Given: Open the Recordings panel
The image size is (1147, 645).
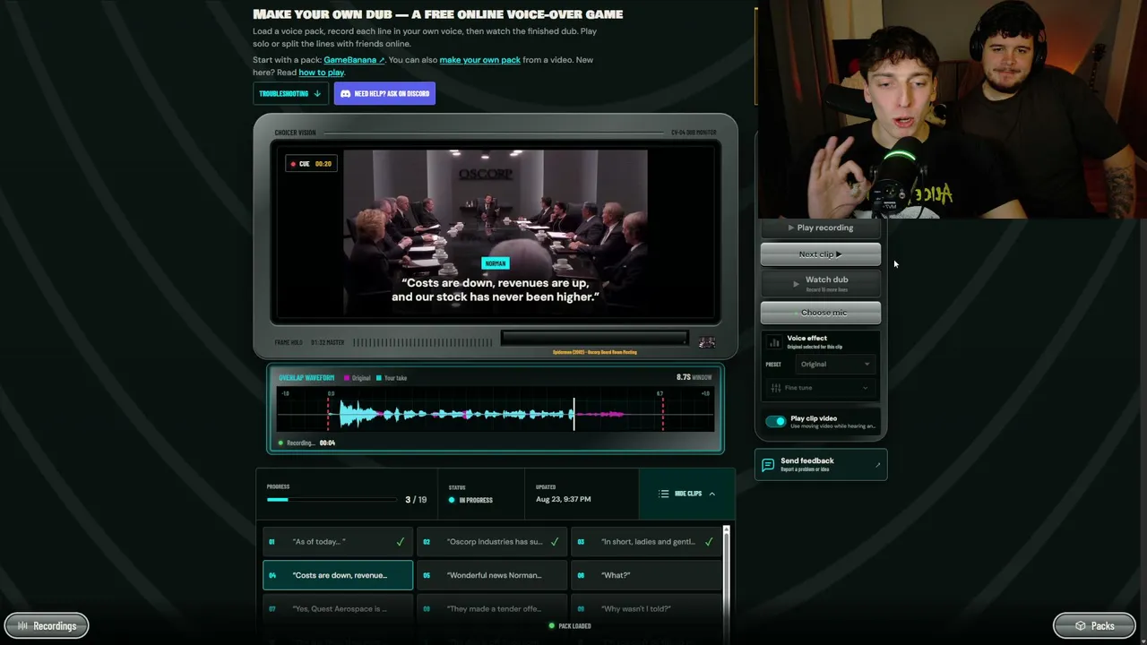Looking at the screenshot, I should tap(47, 625).
